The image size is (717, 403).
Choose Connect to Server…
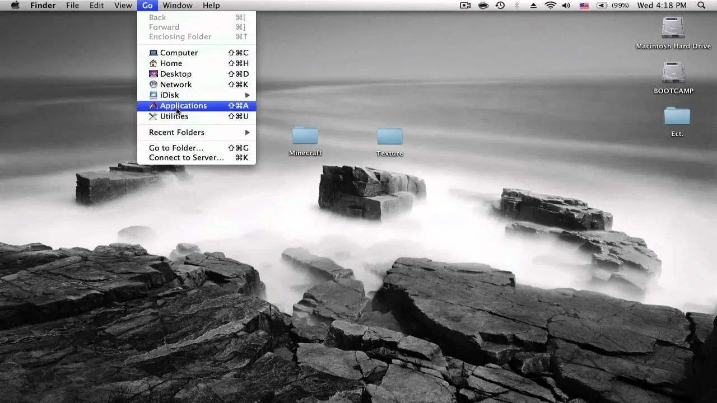[197, 158]
